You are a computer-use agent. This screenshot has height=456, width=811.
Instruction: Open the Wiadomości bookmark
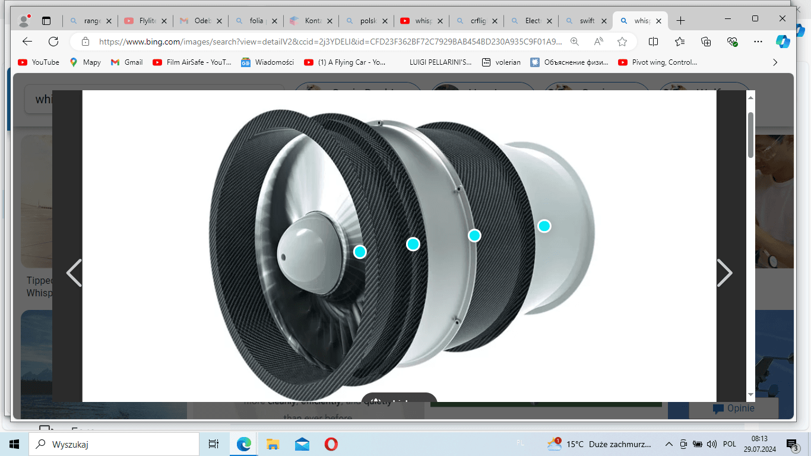coord(267,62)
